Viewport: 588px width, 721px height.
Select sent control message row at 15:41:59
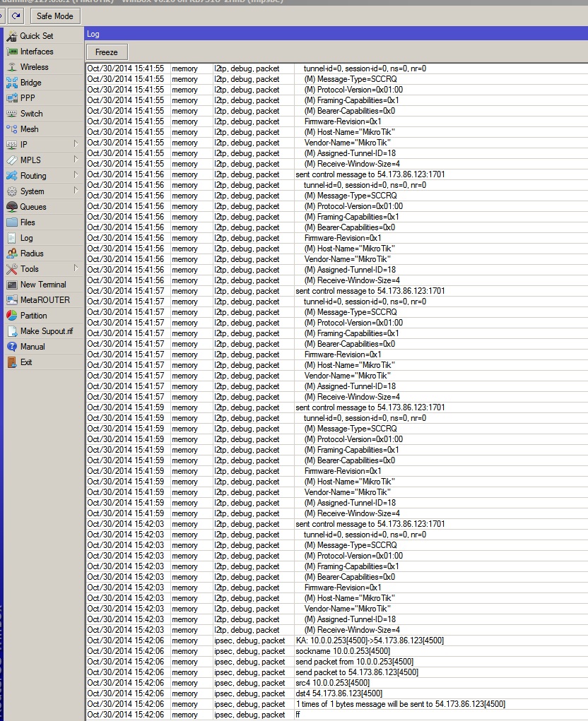tap(337, 407)
